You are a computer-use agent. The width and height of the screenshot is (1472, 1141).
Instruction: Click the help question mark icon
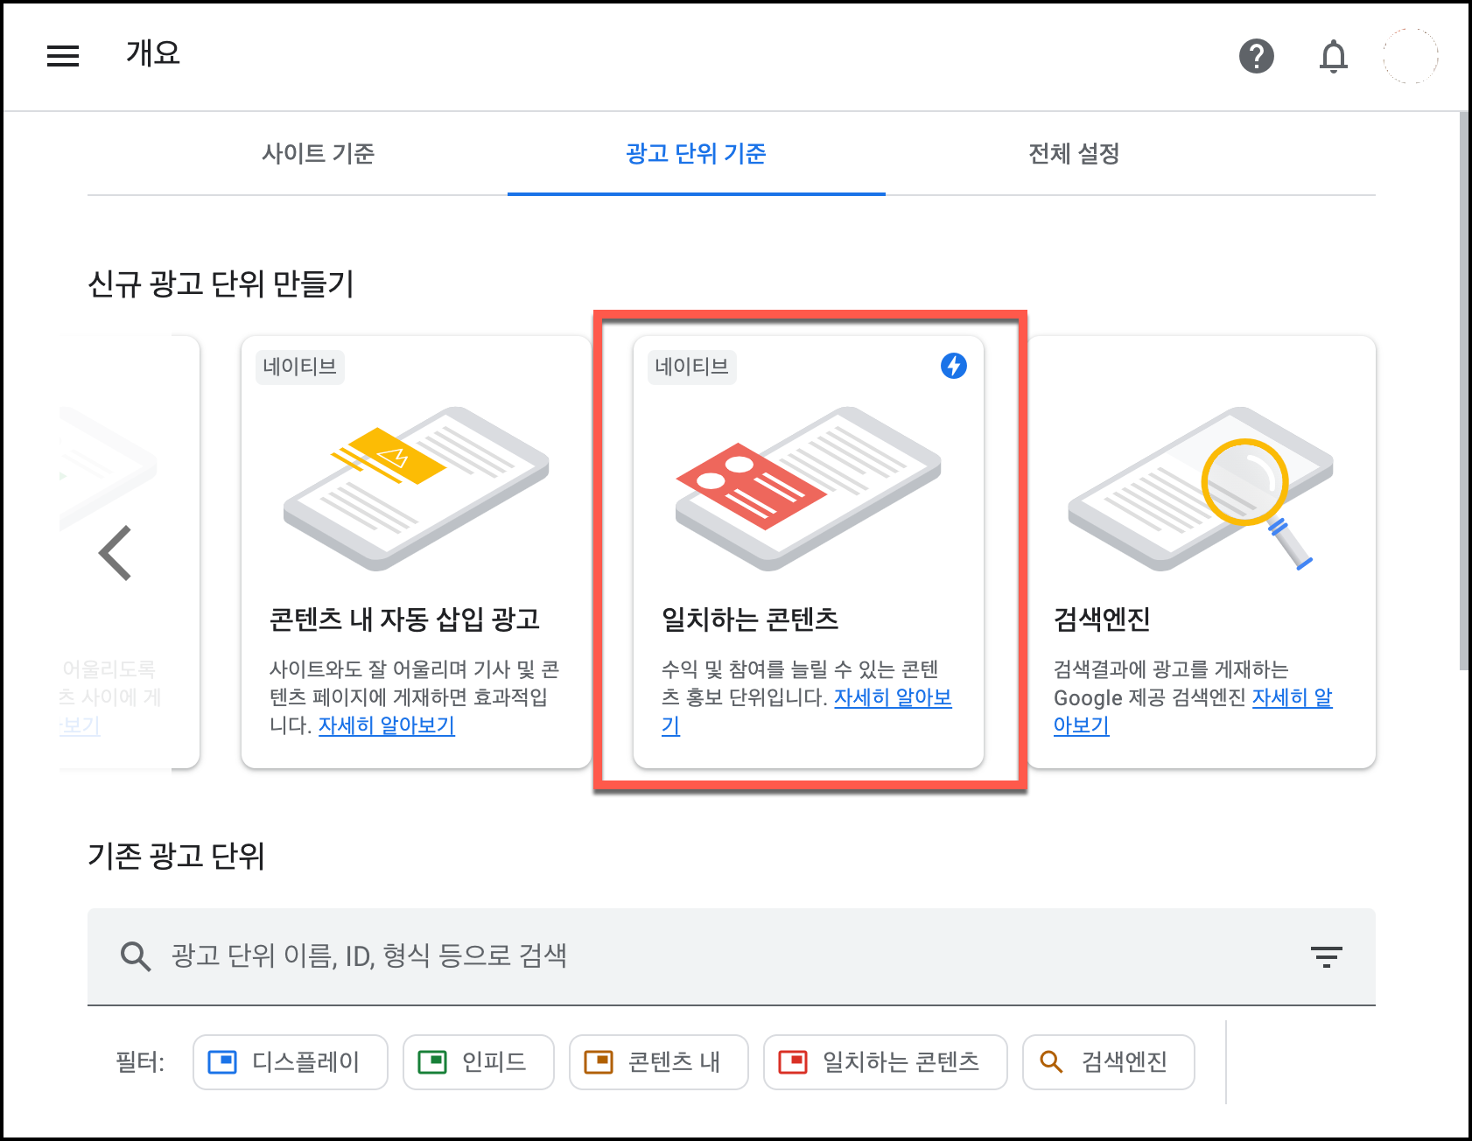(x=1258, y=56)
